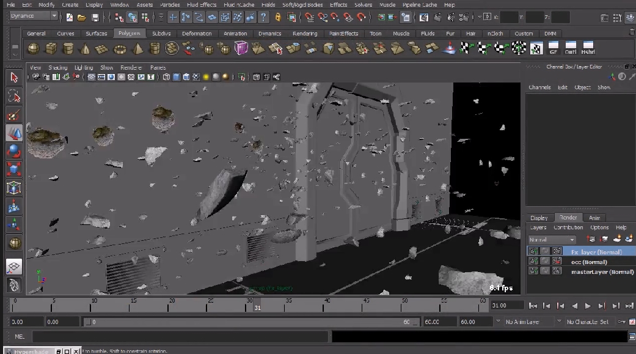Open the Particles menu
This screenshot has width=636, height=354.
click(x=170, y=5)
